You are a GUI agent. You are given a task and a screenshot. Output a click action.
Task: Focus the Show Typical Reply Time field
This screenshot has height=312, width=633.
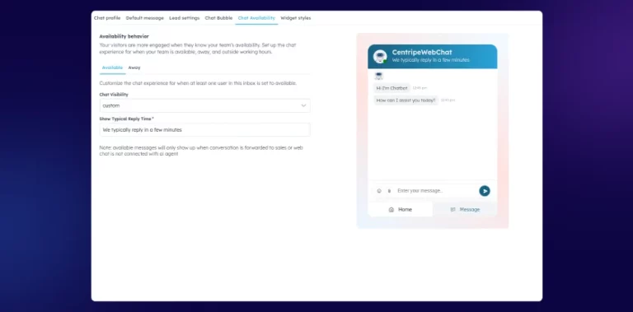point(204,130)
